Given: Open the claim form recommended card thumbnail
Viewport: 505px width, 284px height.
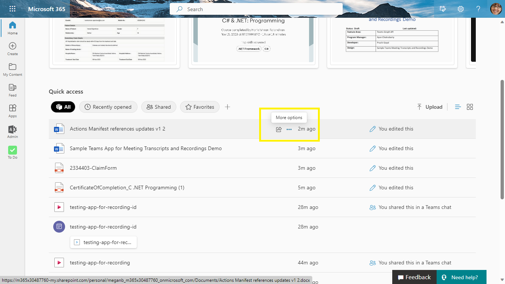Looking at the screenshot, I should coord(115,43).
